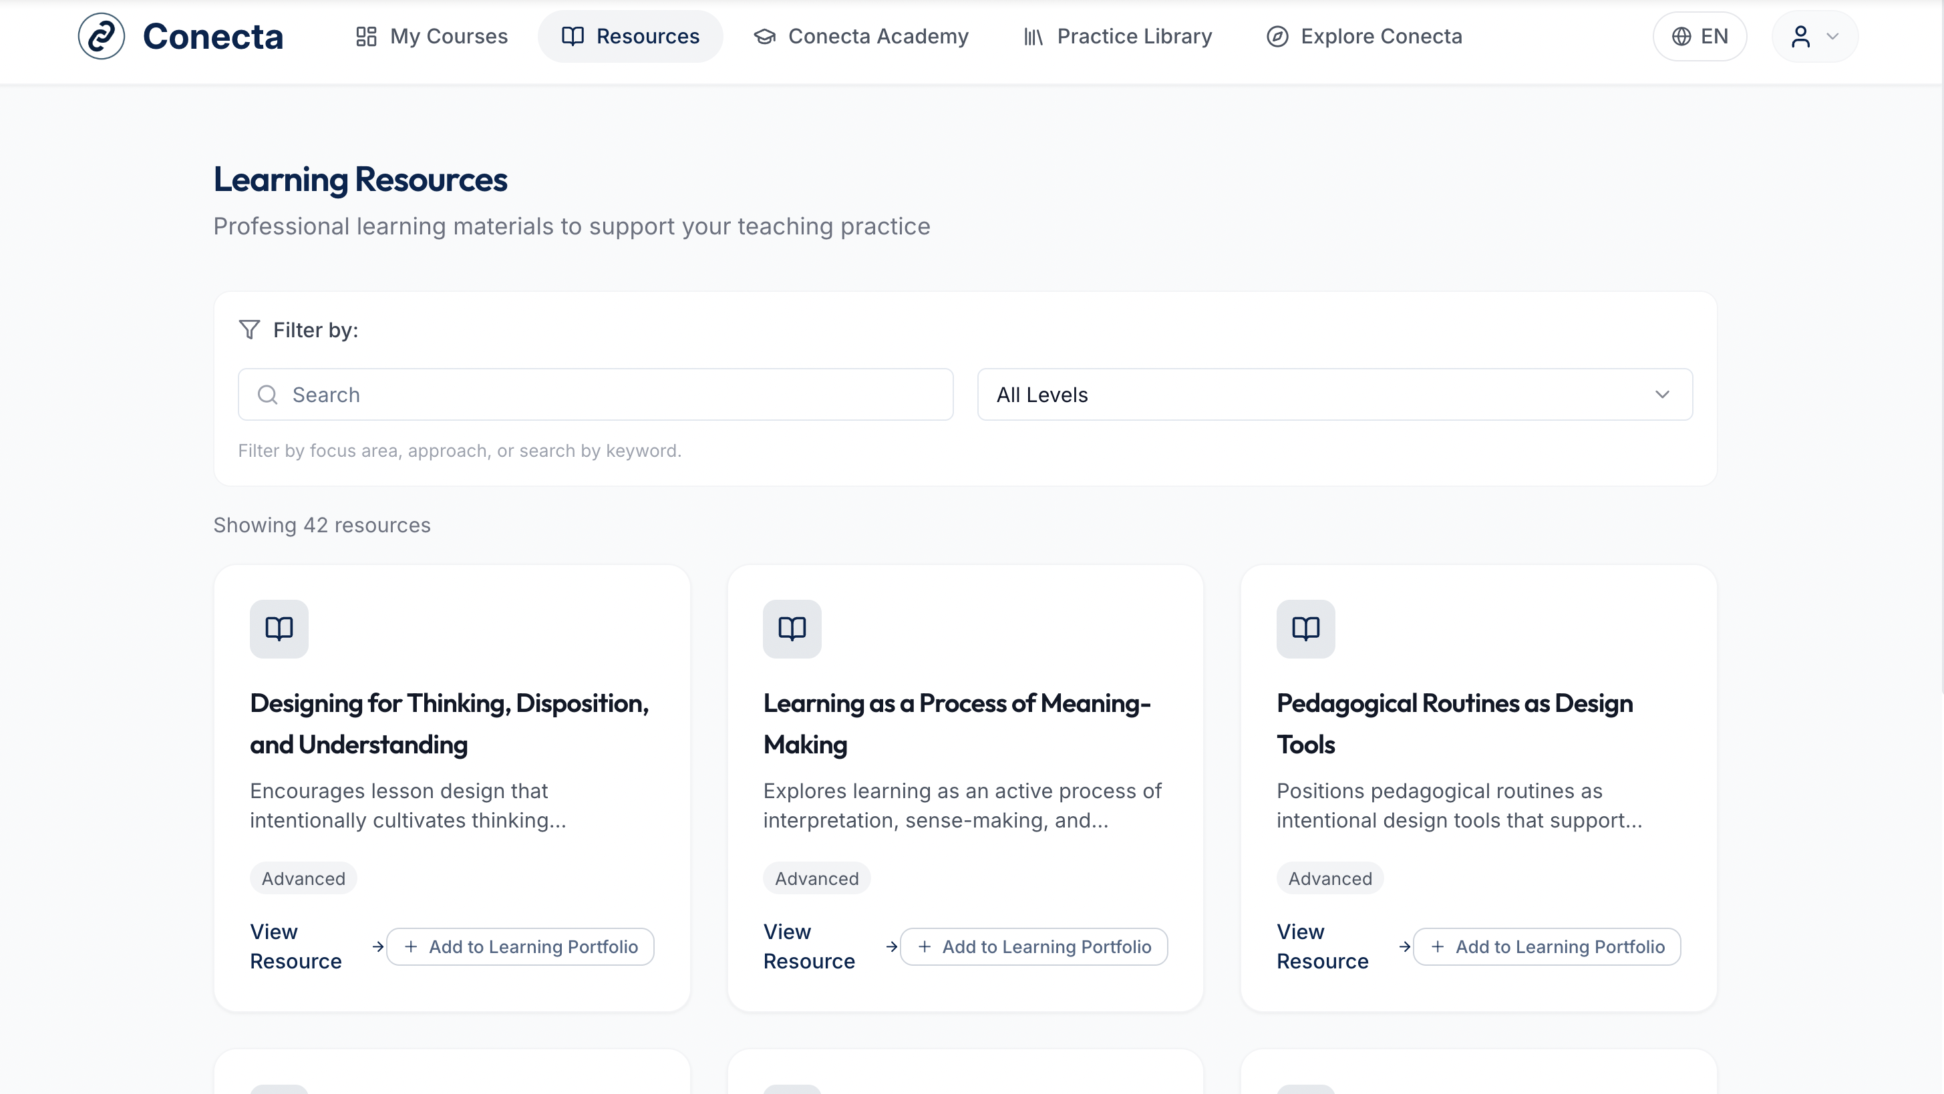View Resource for Learning as Meaning-Making
This screenshot has width=1944, height=1094.
[809, 946]
